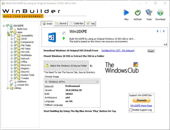This screenshot has height=130, width=170.
Task: Click the HD Tasks folder icon
Action: click(19, 49)
